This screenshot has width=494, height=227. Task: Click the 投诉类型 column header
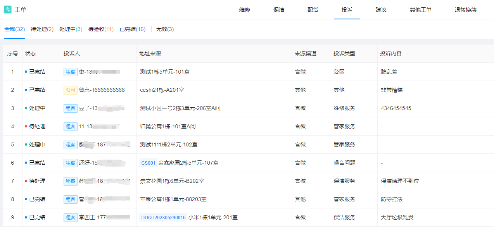click(x=344, y=53)
